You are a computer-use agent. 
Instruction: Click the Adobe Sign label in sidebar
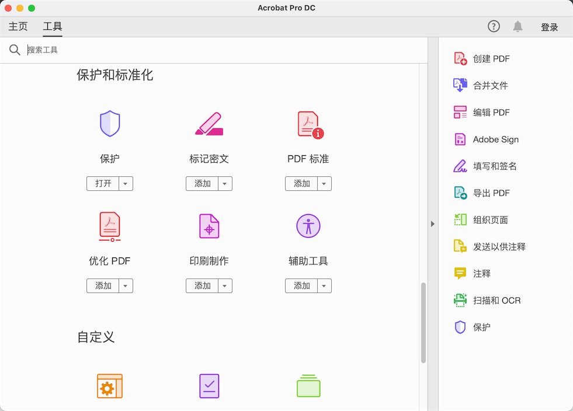tap(495, 139)
